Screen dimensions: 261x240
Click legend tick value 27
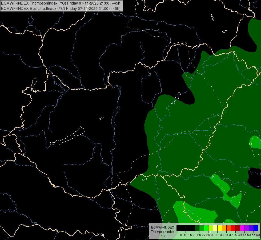204,235
